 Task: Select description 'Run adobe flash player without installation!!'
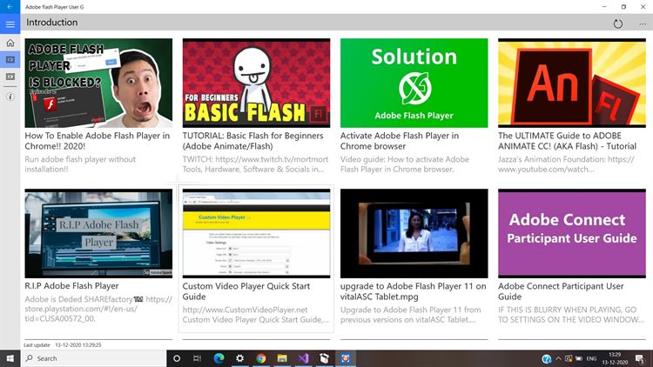point(80,164)
